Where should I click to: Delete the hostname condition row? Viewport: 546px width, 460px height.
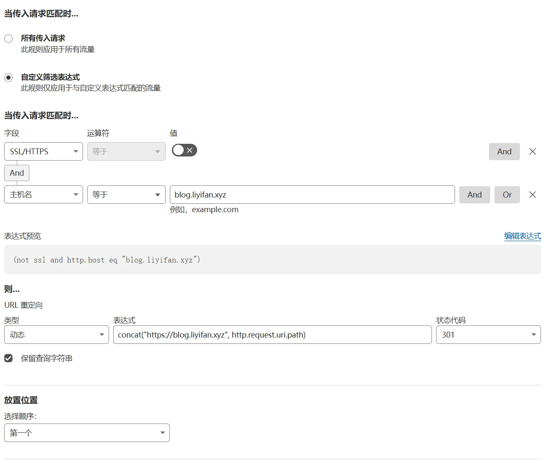coord(532,195)
